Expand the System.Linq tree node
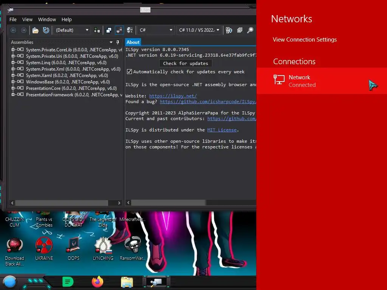This screenshot has height=290, width=387. pos(13,62)
